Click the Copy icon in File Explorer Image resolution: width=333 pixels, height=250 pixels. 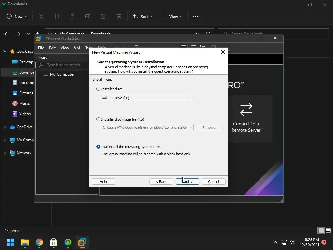click(57, 16)
